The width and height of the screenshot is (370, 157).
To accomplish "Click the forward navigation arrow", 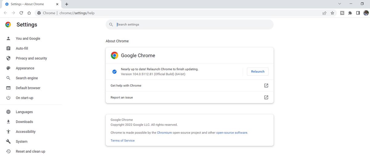I will [x=13, y=13].
